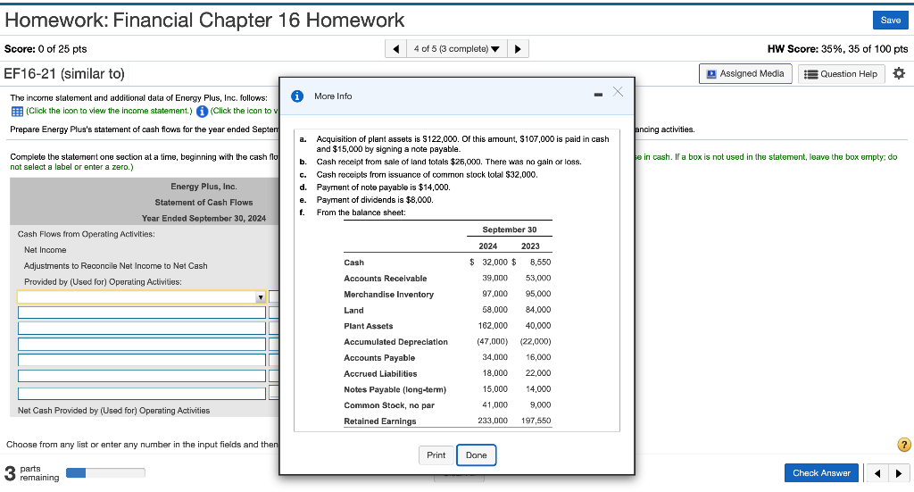Select the '2023' column header
Image resolution: width=914 pixels, height=492 pixels.
pyautogui.click(x=530, y=246)
